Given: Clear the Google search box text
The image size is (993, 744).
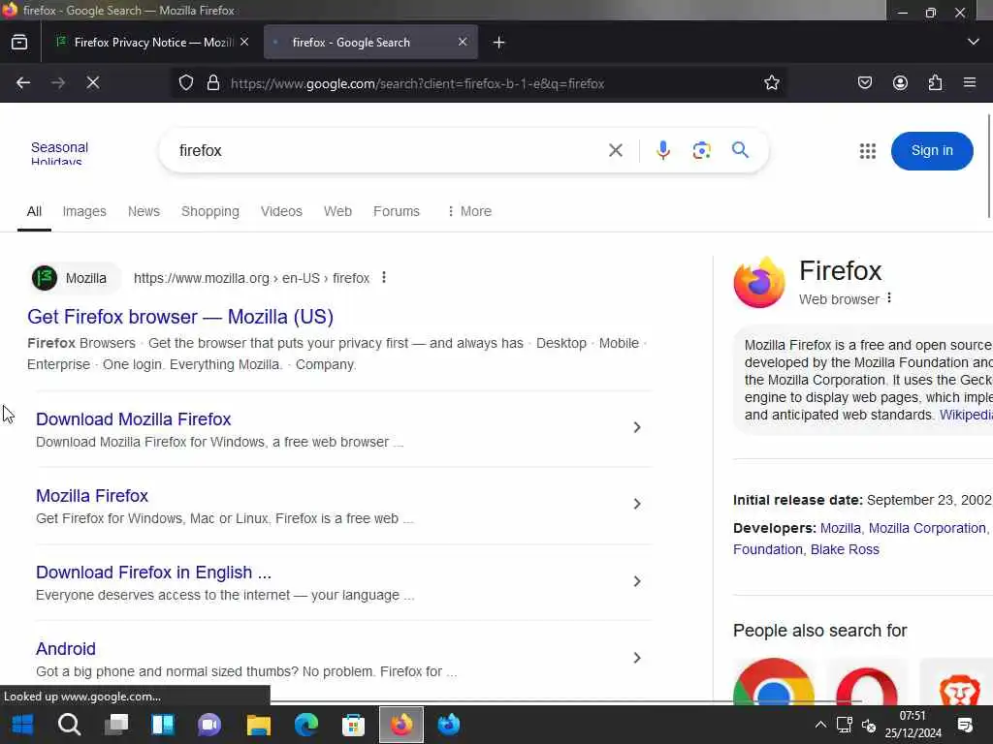Looking at the screenshot, I should [x=616, y=150].
